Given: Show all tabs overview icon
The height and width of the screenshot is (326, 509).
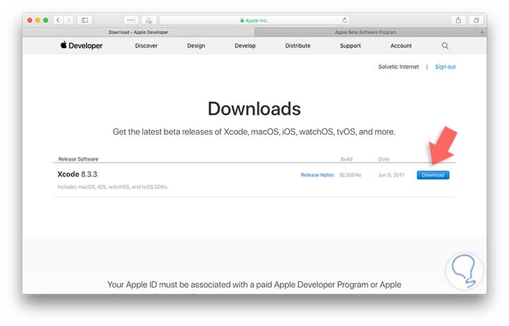Looking at the screenshot, I should click(476, 20).
